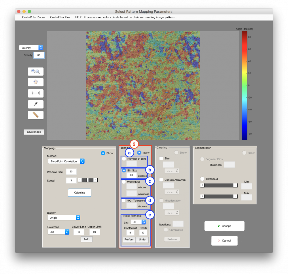Click the speed slider right arrow
288x274 pixels.
click(95, 180)
